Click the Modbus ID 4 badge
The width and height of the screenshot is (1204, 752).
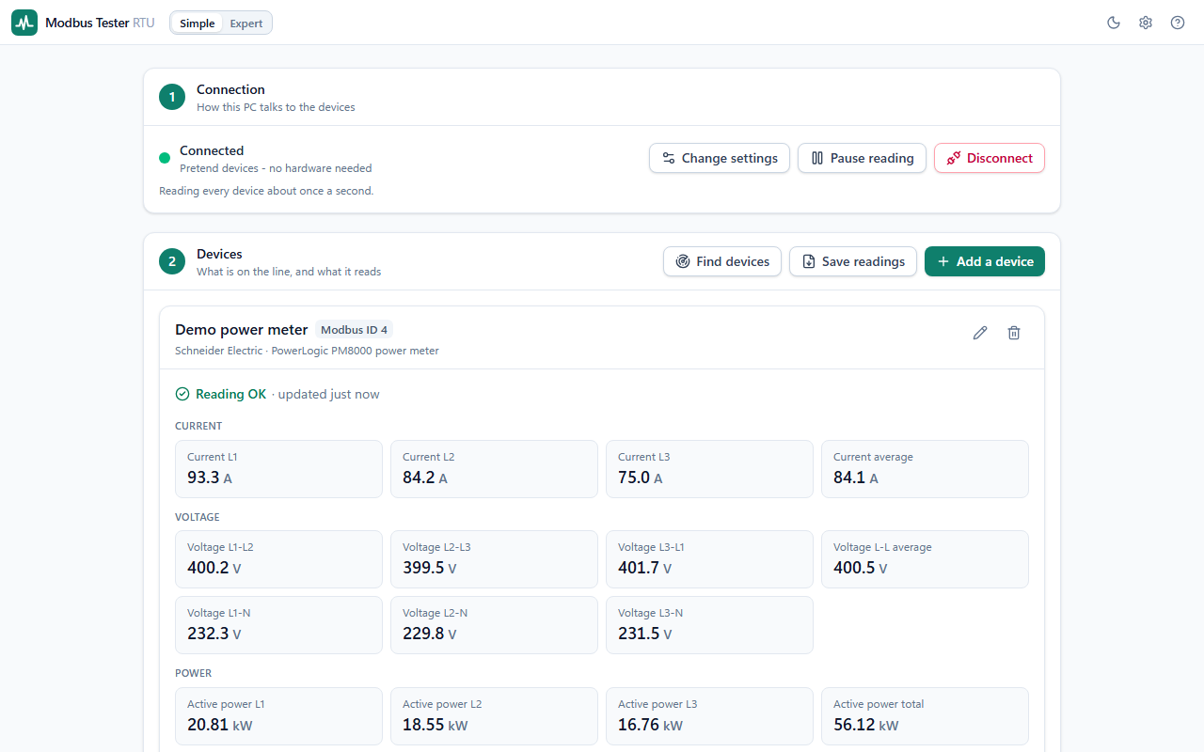click(x=354, y=330)
